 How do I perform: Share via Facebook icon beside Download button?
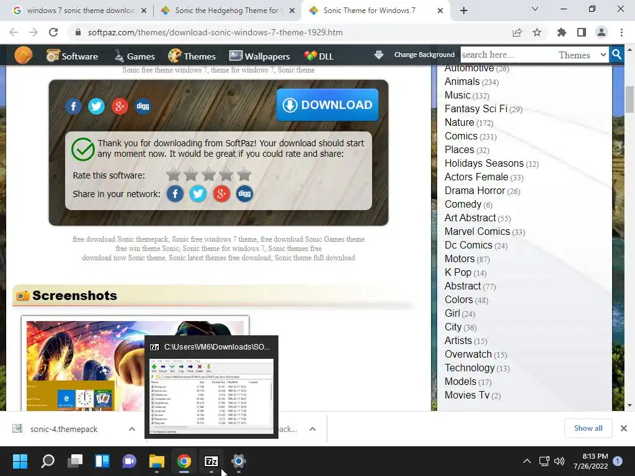coord(73,107)
